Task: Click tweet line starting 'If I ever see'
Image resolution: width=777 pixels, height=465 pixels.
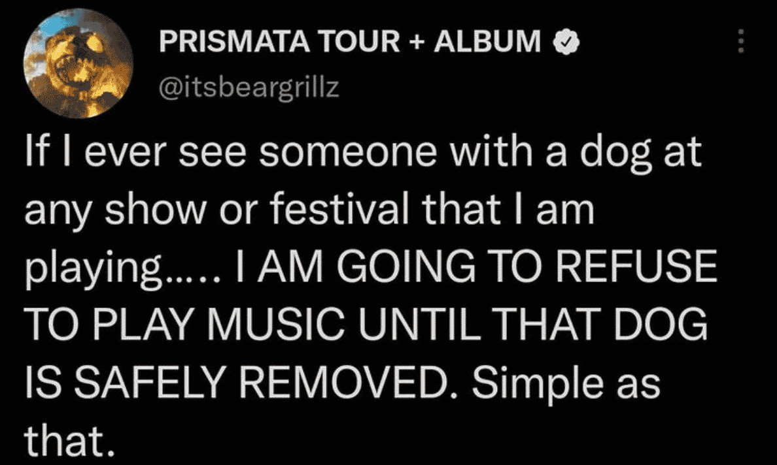Action: (363, 152)
